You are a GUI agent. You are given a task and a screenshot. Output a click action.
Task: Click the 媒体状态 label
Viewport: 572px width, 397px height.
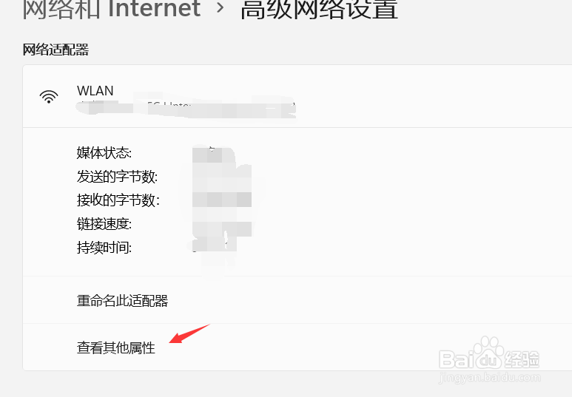104,153
